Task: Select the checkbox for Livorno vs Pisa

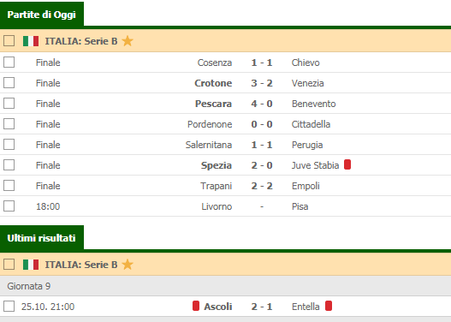Action: [x=9, y=206]
